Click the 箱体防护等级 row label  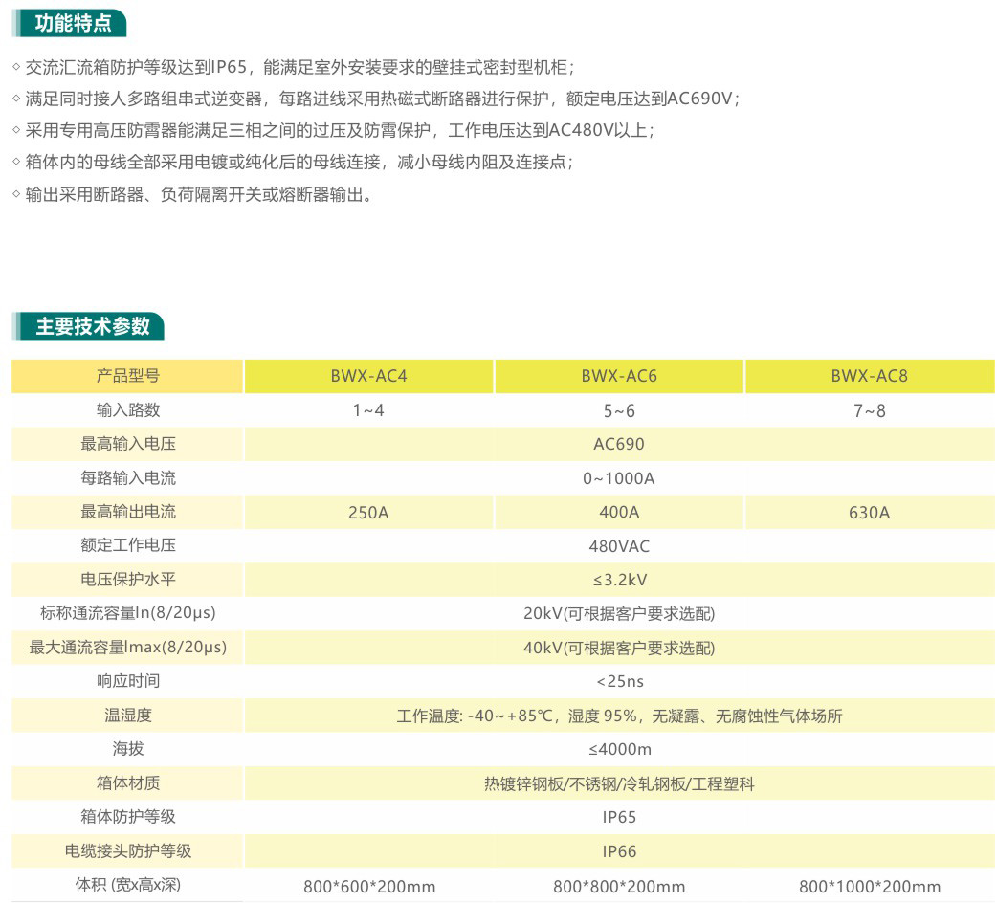click(x=128, y=817)
